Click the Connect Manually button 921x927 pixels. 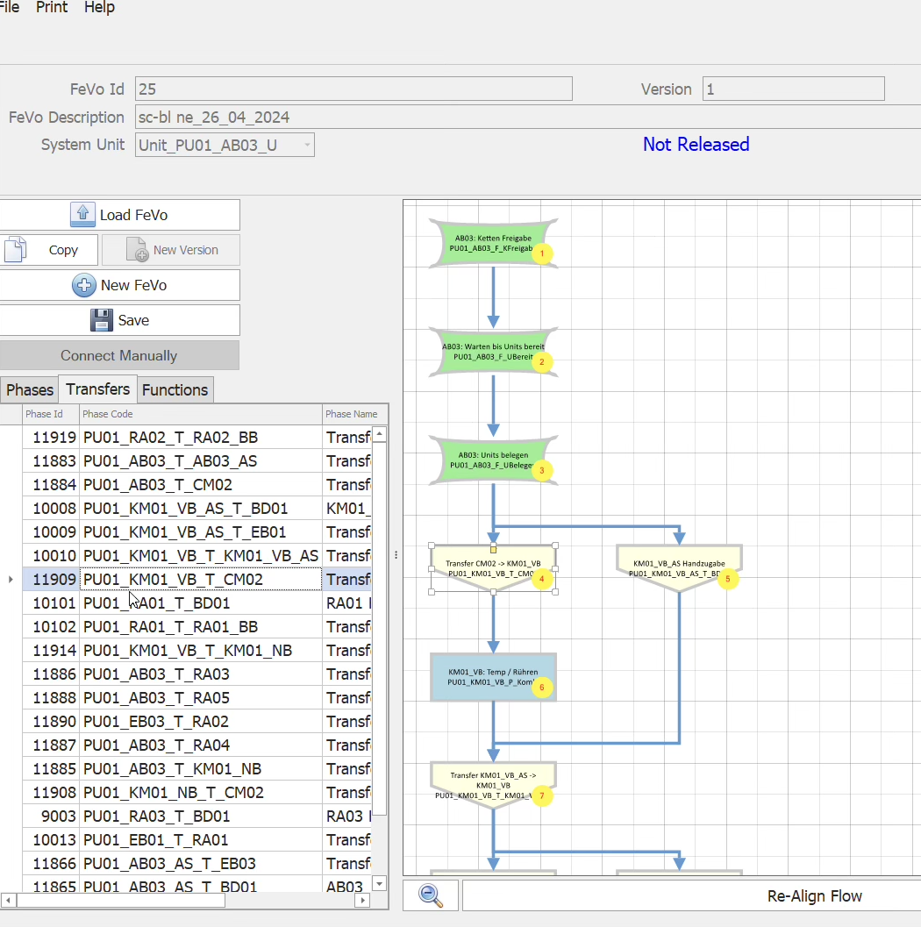pos(119,355)
